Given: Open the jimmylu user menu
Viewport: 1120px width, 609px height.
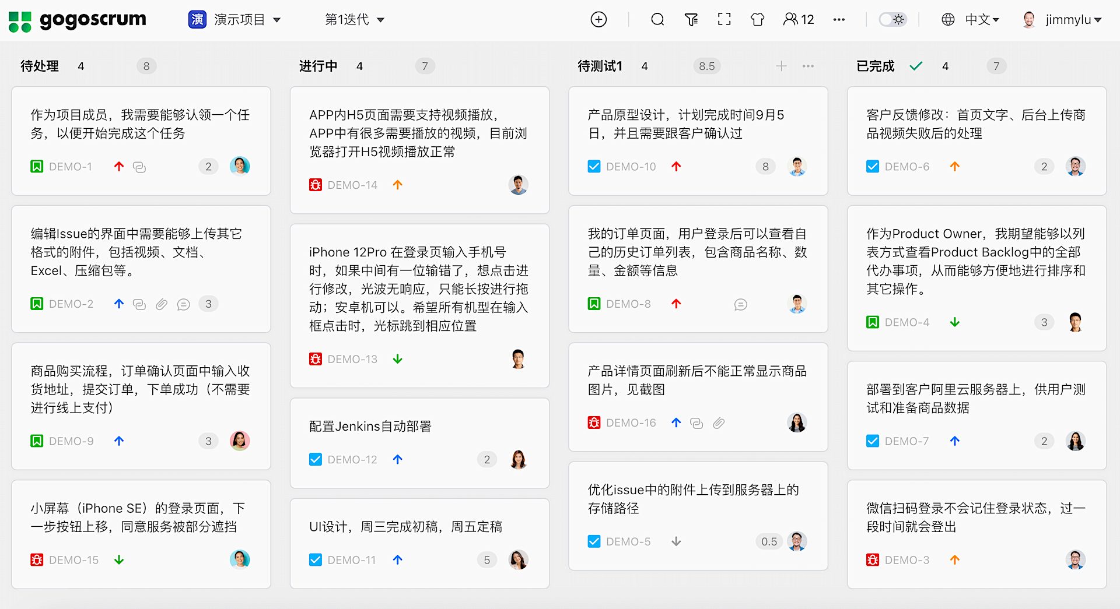Looking at the screenshot, I should point(1062,20).
